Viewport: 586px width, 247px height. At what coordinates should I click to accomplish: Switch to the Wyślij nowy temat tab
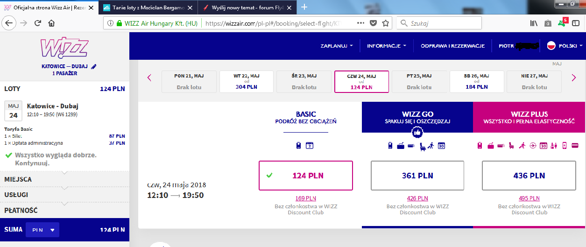[x=247, y=7]
